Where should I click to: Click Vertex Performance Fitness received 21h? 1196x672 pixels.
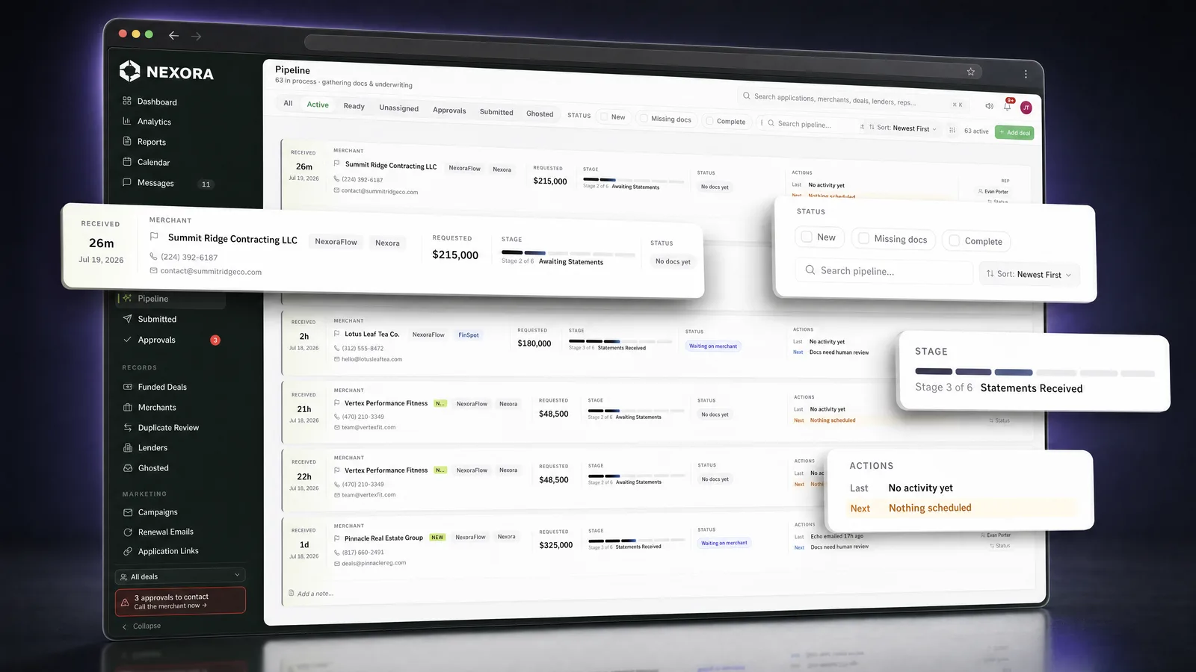(x=304, y=409)
